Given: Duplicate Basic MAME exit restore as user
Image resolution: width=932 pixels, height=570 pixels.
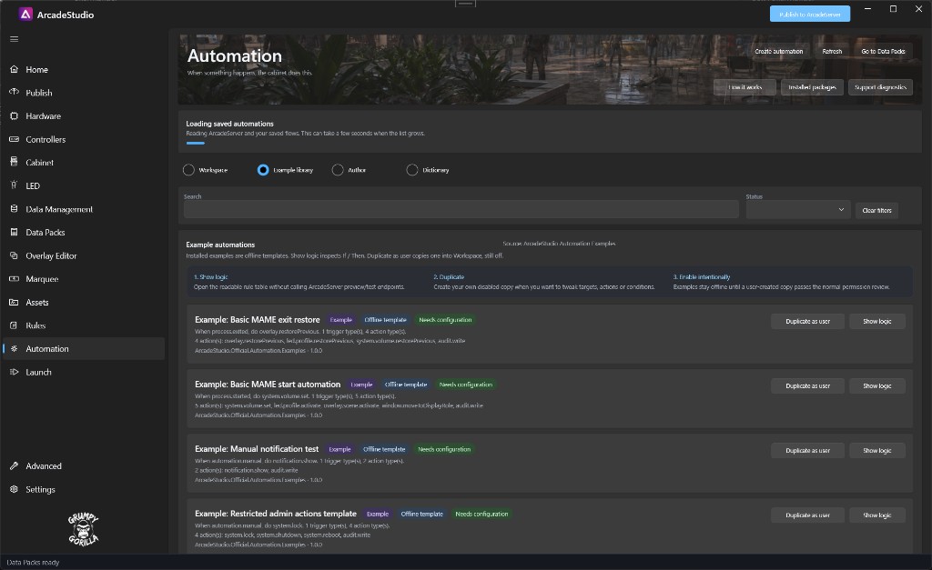Looking at the screenshot, I should point(807,321).
